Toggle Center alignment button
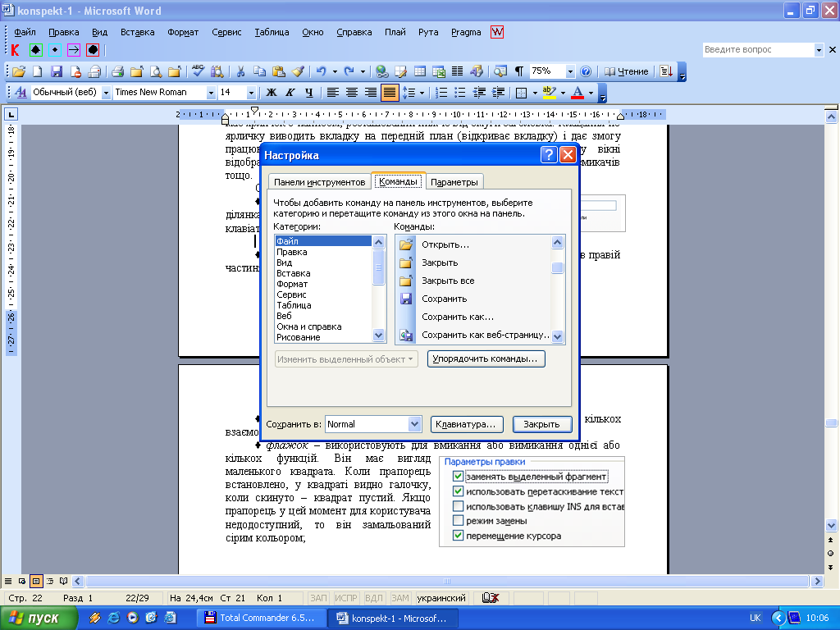The height and width of the screenshot is (630, 840). click(352, 93)
